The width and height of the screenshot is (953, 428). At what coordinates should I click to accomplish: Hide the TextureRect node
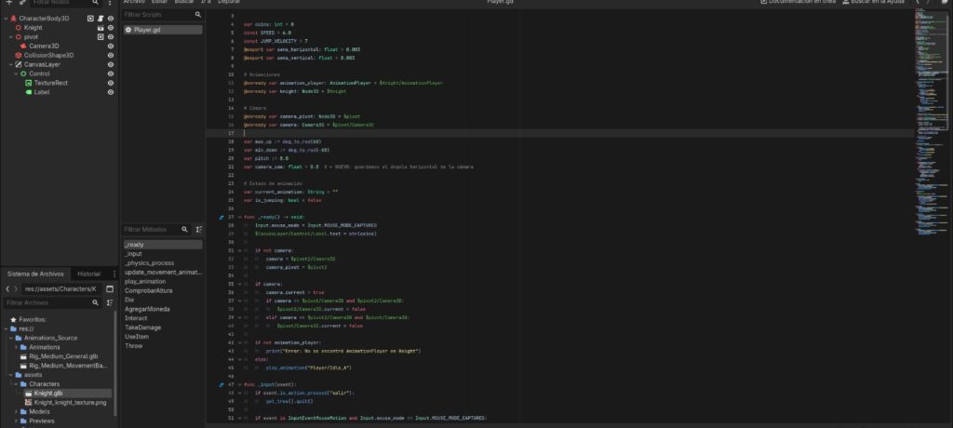point(111,83)
